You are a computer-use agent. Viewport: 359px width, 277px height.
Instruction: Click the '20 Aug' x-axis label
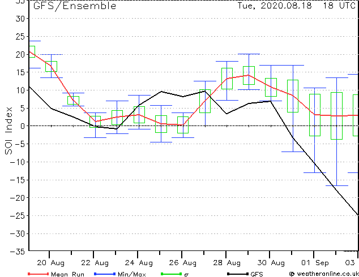click(50, 263)
